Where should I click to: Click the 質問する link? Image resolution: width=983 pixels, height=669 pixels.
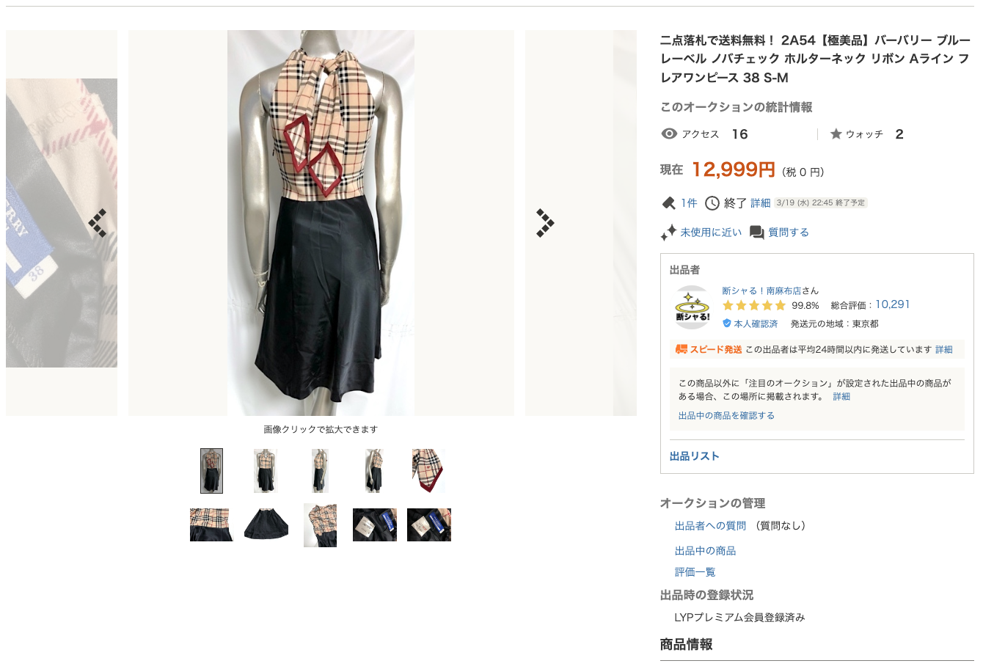click(789, 233)
